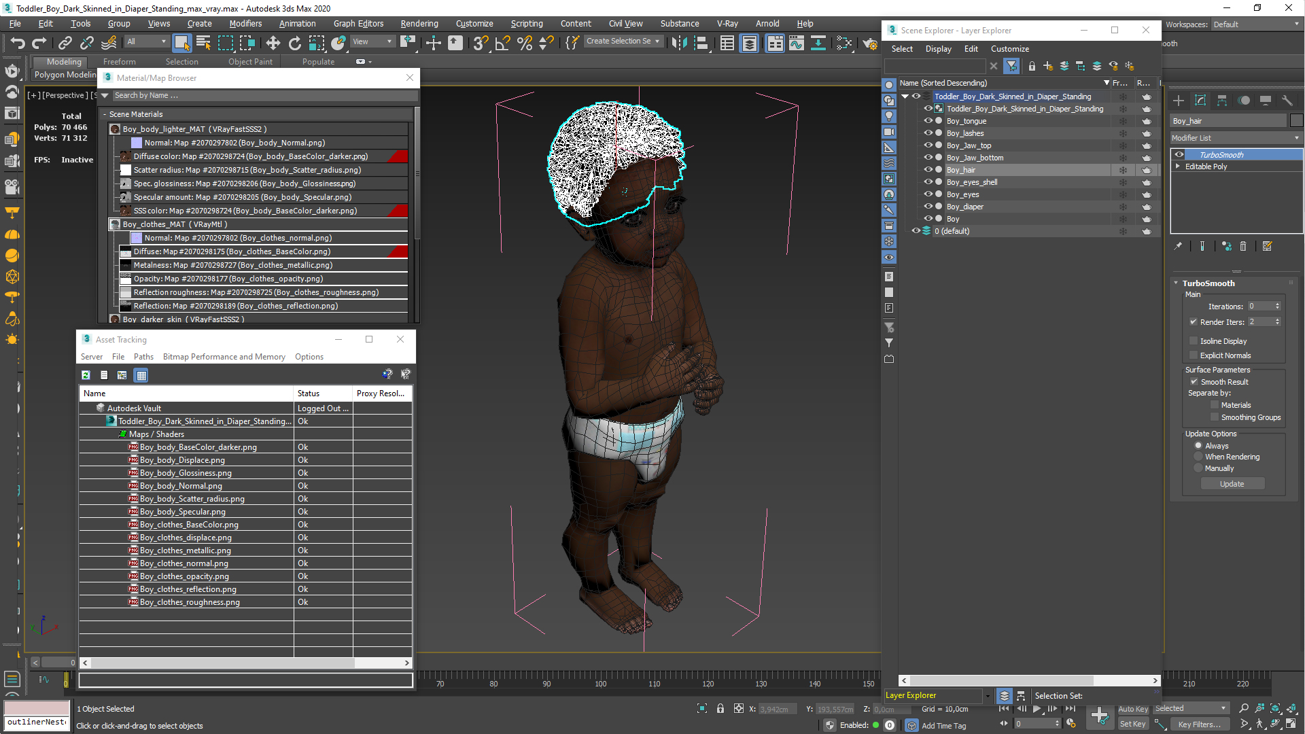The width and height of the screenshot is (1305, 734).
Task: Activate the Select and Scale tool
Action: (x=317, y=43)
